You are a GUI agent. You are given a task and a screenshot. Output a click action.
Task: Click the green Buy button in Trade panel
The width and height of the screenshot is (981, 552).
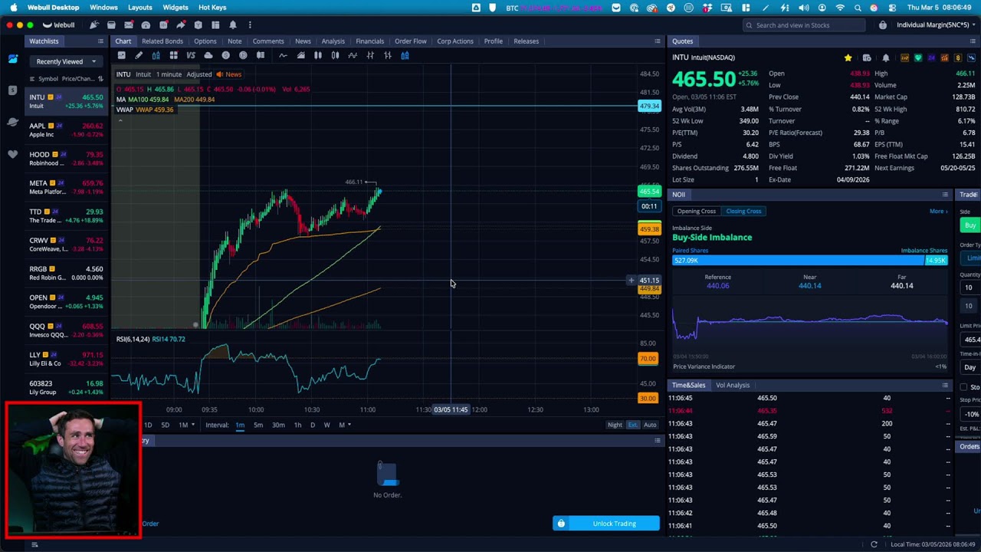(x=970, y=225)
